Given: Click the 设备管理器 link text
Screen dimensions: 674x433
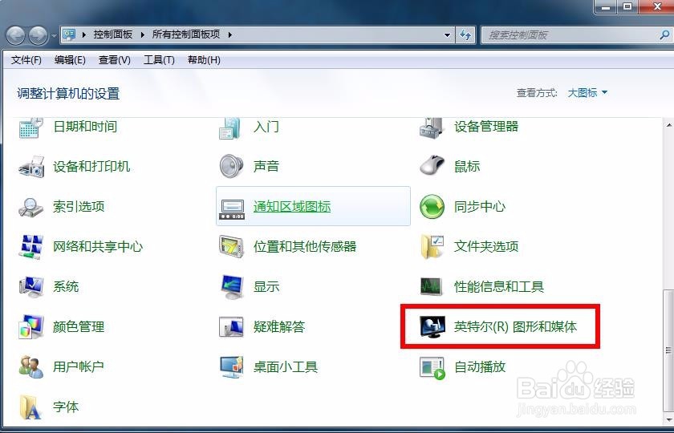Looking at the screenshot, I should (486, 127).
